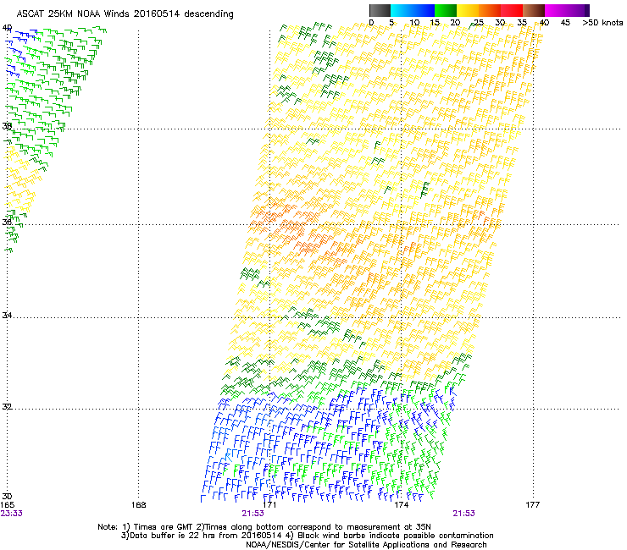Click note line 'Times are GMT'
Image resolution: width=627 pixels, height=550 pixels.
164,527
